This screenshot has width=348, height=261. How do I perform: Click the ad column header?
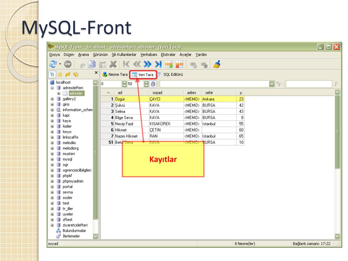[132, 92]
